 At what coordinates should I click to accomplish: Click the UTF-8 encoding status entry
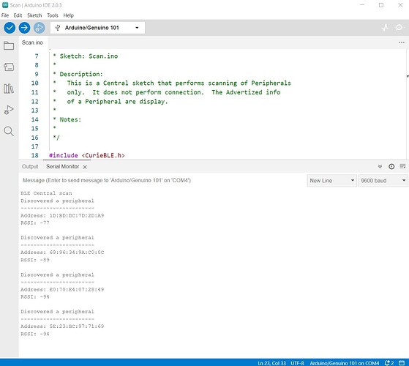[297, 363]
